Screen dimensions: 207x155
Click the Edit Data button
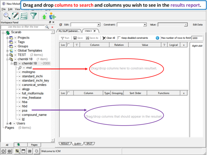click(x=197, y=25)
